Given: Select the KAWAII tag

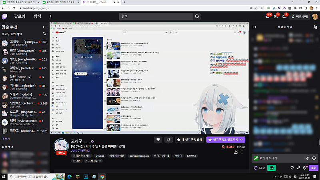Looking at the screenshot, I should point(191,156).
